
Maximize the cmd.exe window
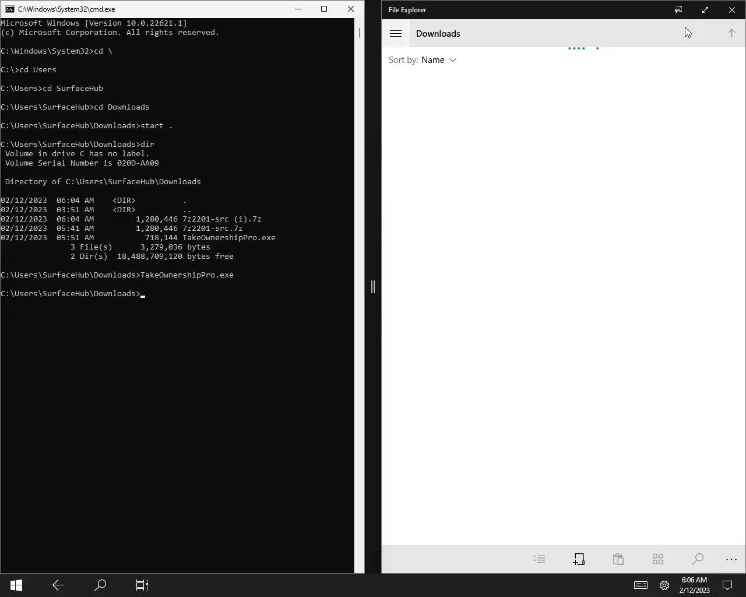click(x=324, y=9)
